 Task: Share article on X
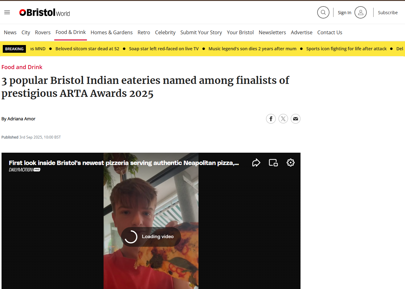283,119
